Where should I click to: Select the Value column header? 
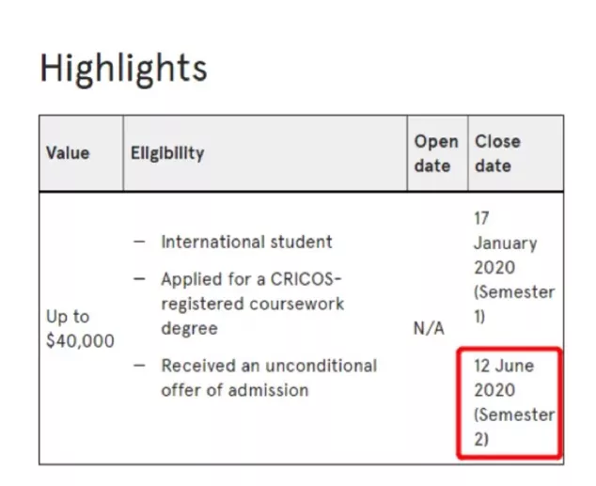click(x=68, y=153)
